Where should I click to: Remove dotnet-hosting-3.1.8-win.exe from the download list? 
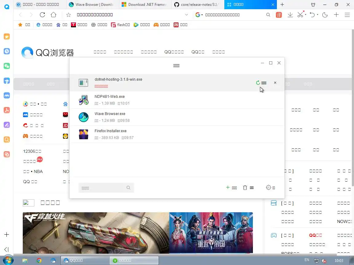coord(275,83)
